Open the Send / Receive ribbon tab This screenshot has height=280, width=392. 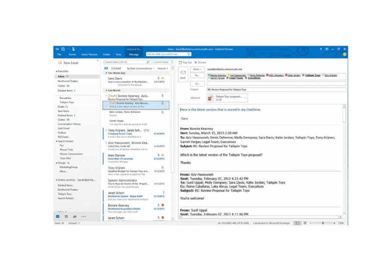(89, 55)
